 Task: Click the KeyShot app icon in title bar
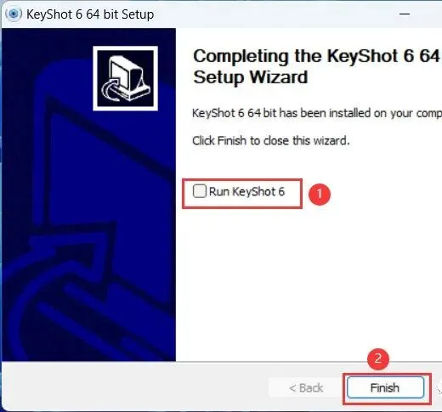click(14, 14)
